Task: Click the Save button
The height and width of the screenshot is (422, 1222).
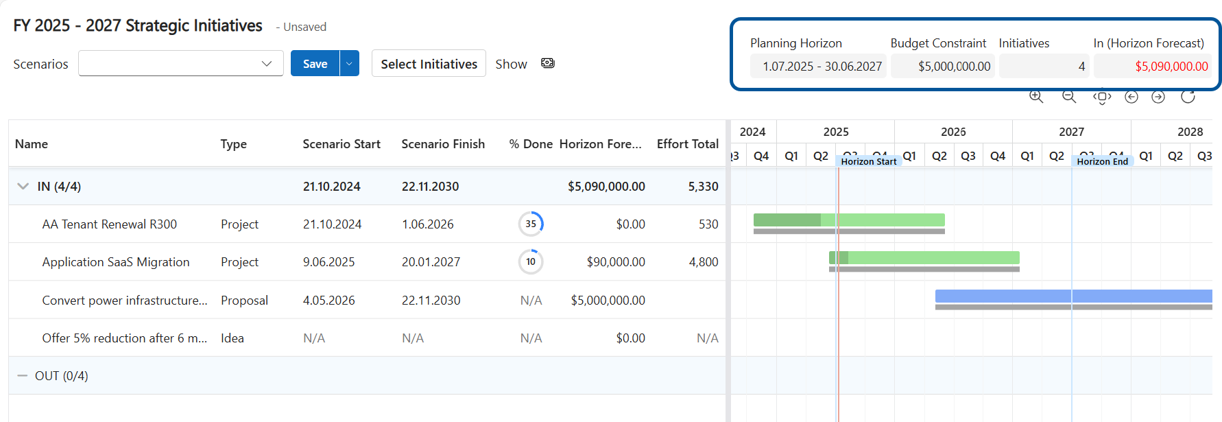Action: [x=315, y=63]
